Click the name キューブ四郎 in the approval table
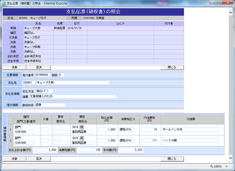The image size is (235, 171). 32,47
